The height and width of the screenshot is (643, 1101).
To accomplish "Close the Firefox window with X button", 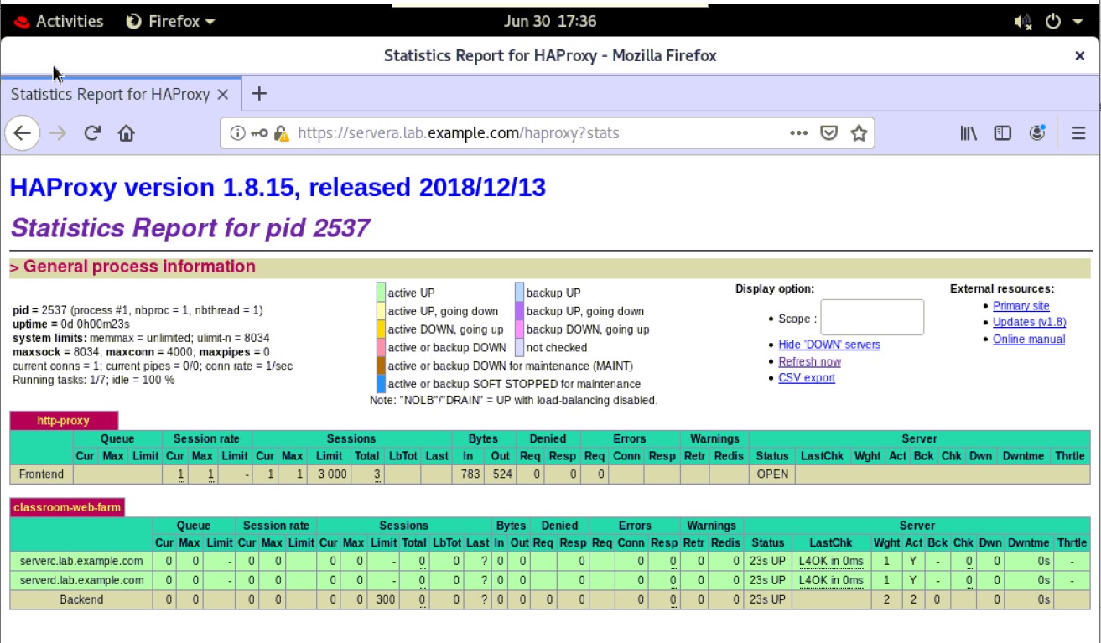I will 1080,56.
